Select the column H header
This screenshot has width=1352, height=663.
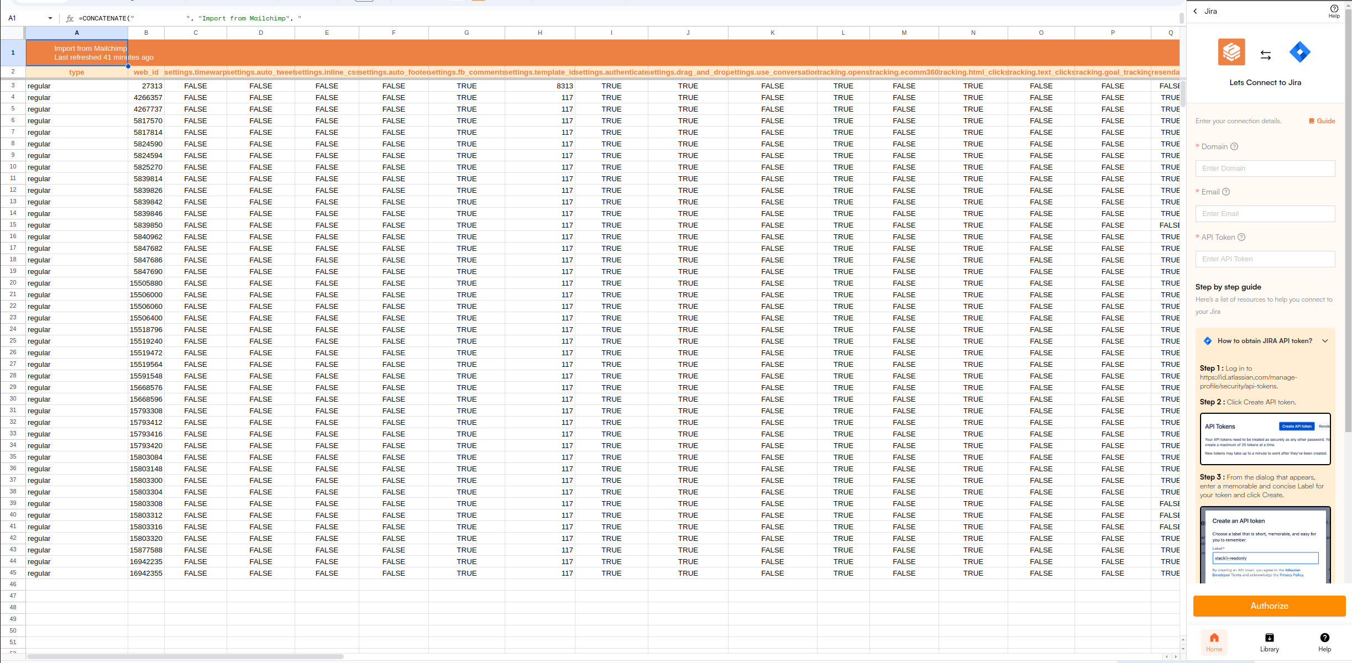[539, 33]
